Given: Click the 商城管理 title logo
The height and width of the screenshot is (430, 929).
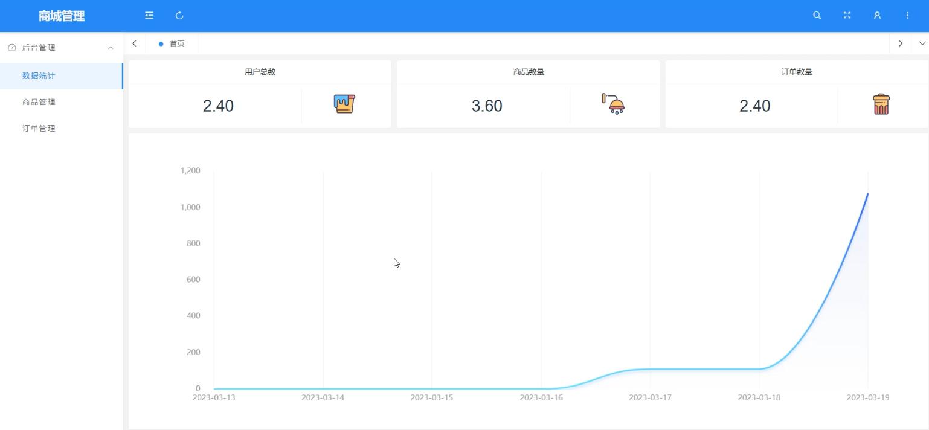Looking at the screenshot, I should [x=62, y=16].
